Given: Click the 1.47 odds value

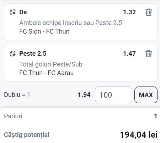Looking at the screenshot, I should [x=129, y=54].
